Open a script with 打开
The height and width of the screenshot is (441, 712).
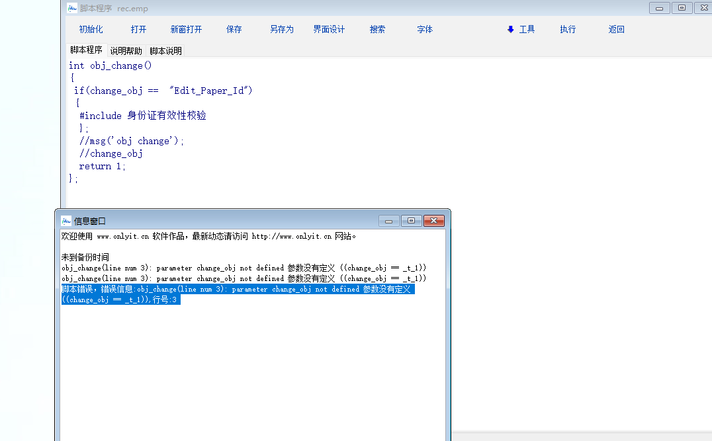[x=138, y=29]
